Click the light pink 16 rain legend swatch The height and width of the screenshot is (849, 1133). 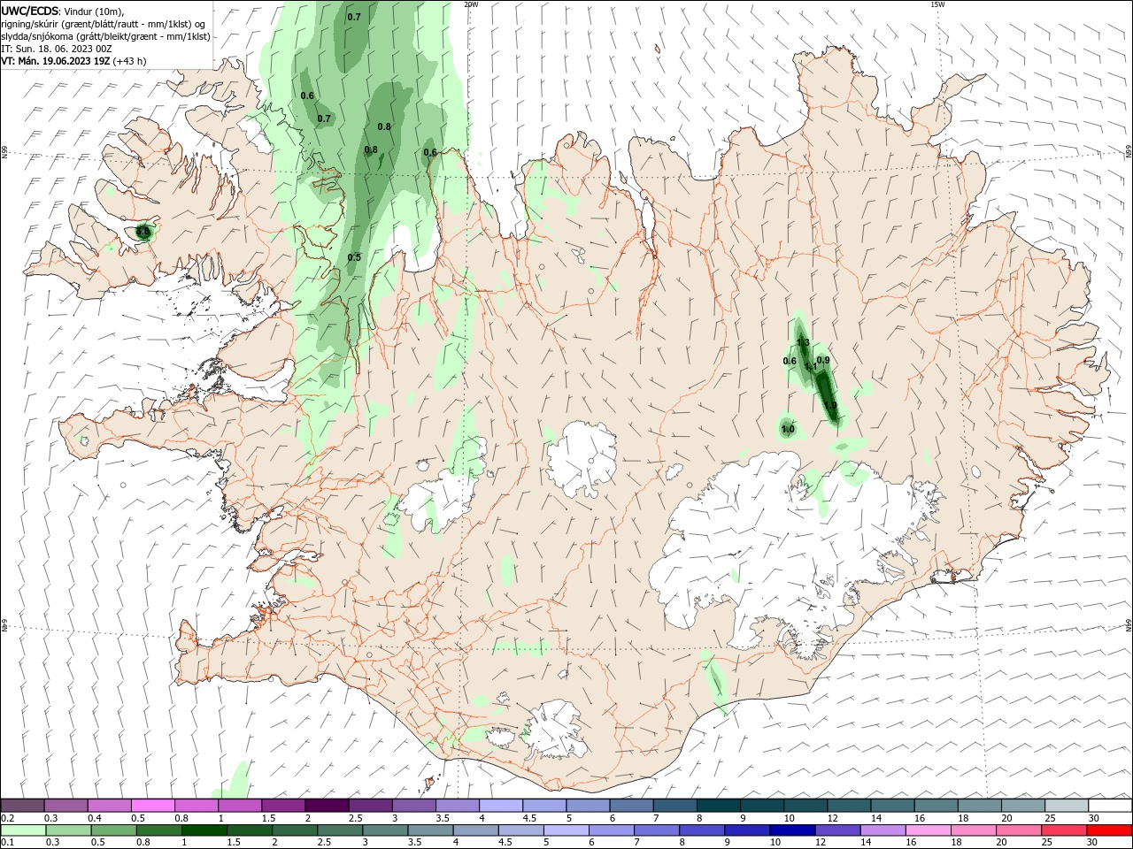[929, 830]
